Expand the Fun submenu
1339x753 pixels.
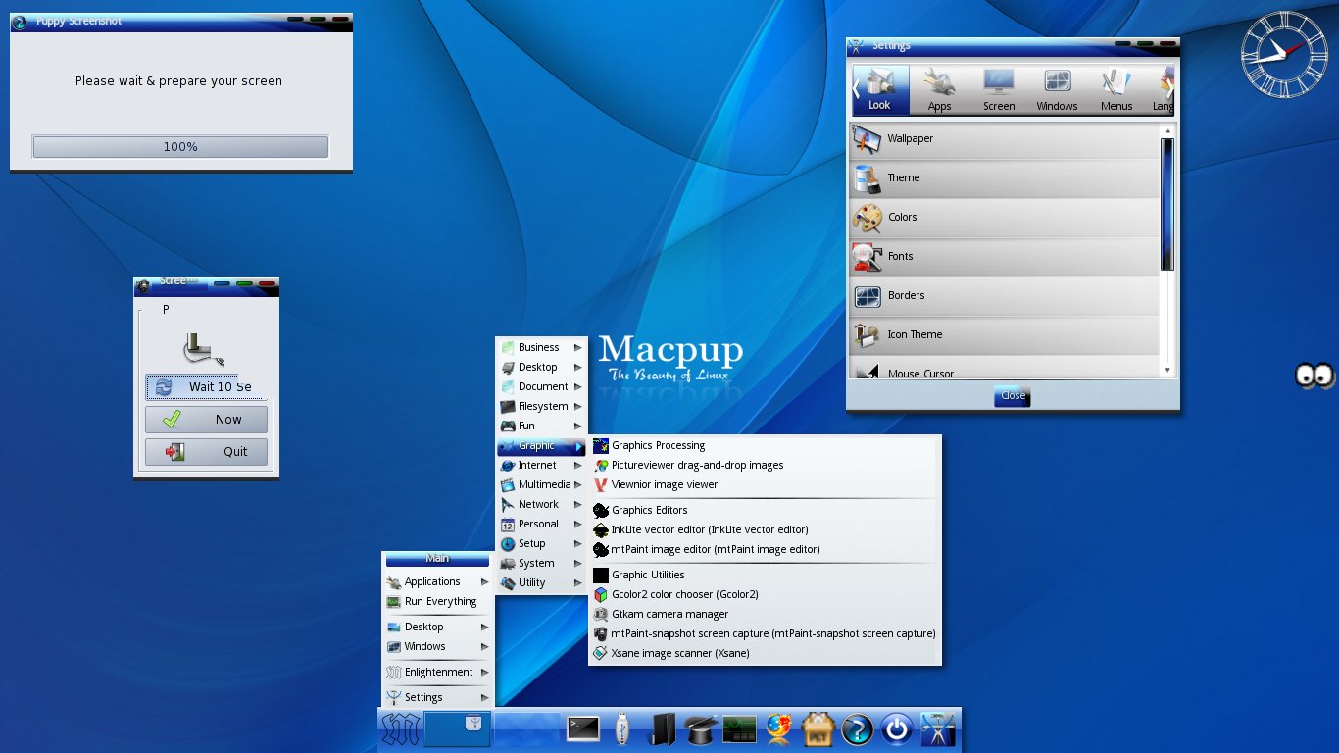point(541,426)
